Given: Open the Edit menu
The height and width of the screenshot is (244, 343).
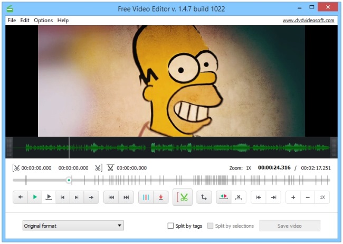Looking at the screenshot, I should coord(25,21).
